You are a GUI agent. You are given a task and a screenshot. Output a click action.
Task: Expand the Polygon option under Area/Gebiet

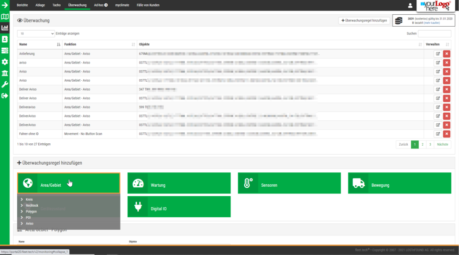tap(31, 211)
